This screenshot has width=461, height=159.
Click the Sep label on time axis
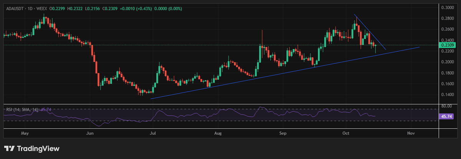pos(283,133)
